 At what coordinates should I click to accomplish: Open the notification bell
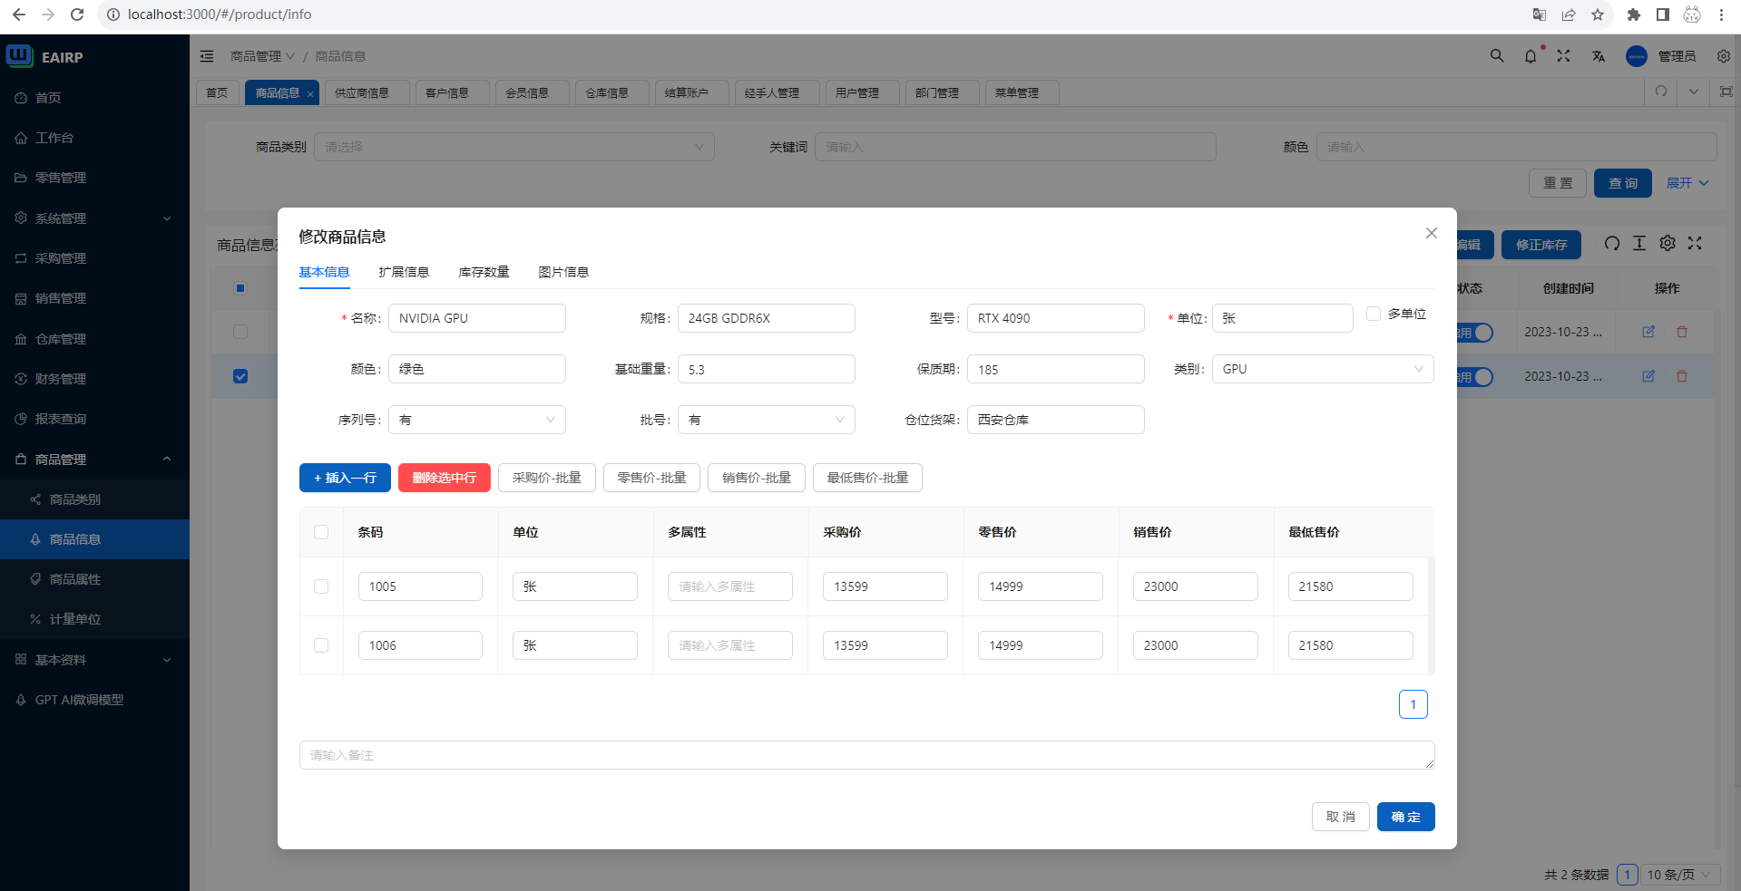(1531, 56)
